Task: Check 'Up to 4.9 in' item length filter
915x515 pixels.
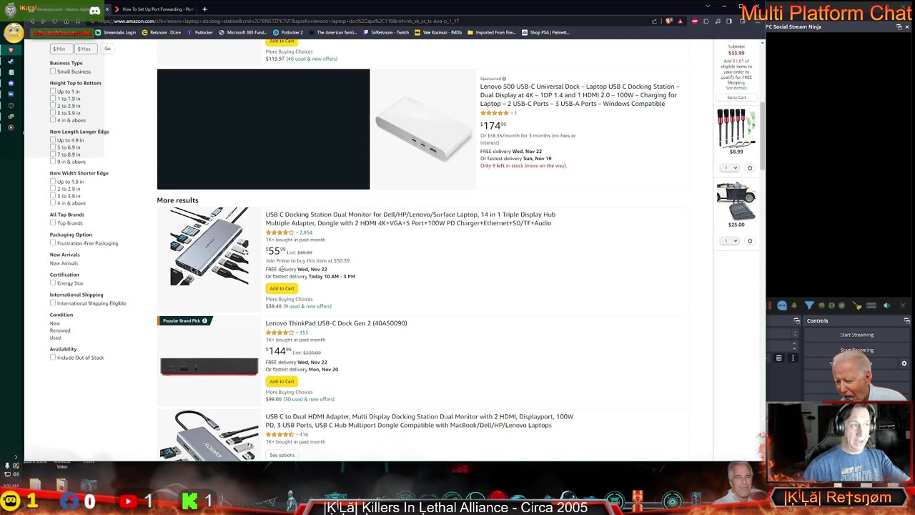Action: pyautogui.click(x=53, y=140)
